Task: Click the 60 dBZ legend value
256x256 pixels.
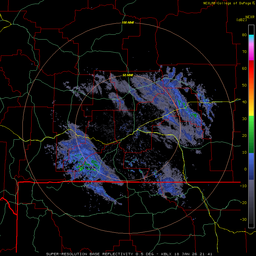Action: click(x=244, y=68)
